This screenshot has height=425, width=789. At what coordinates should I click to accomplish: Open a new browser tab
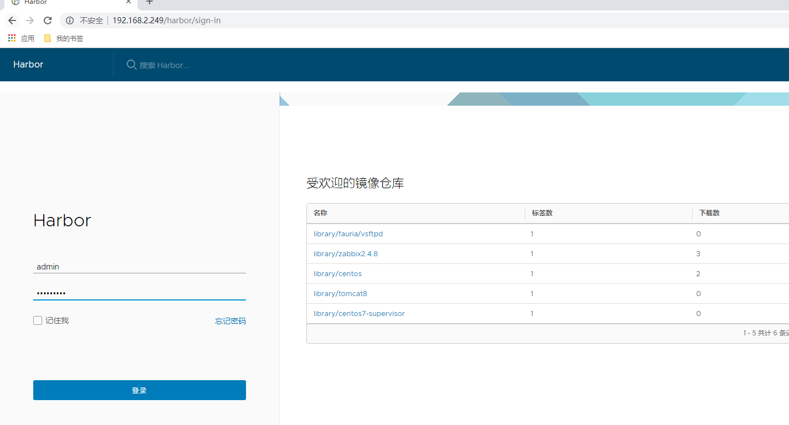(149, 2)
